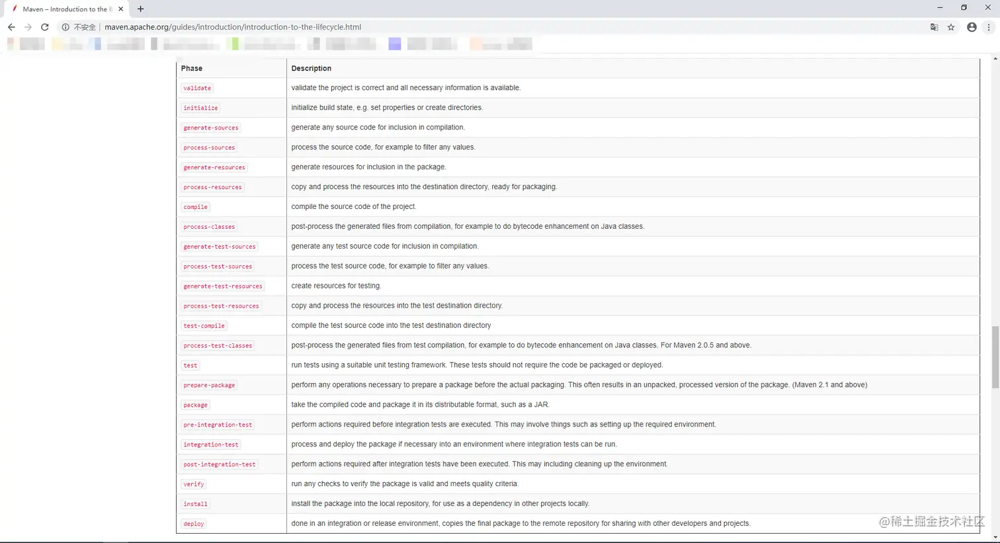1000x543 pixels.
Task: Click description 'generate any source code for inclusion'
Action: (378, 127)
